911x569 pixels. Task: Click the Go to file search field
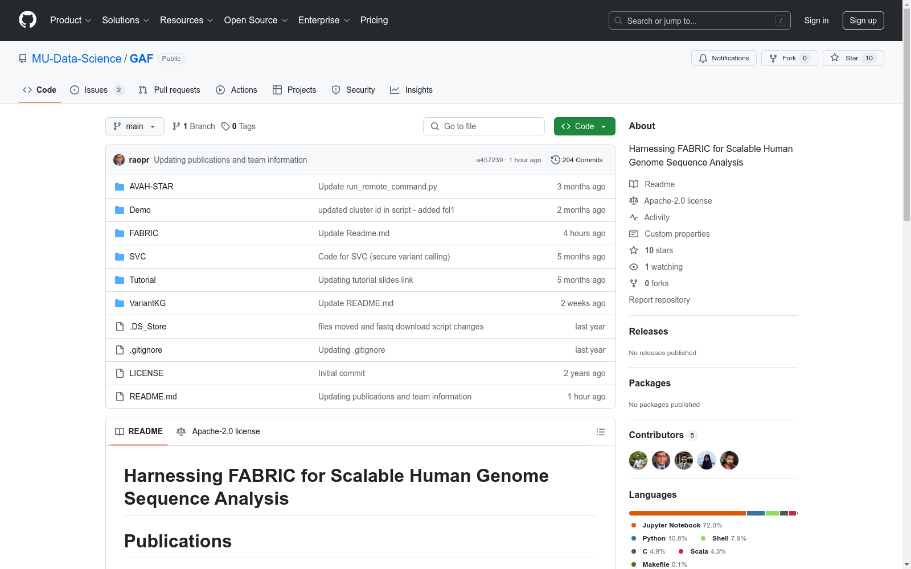click(x=484, y=126)
